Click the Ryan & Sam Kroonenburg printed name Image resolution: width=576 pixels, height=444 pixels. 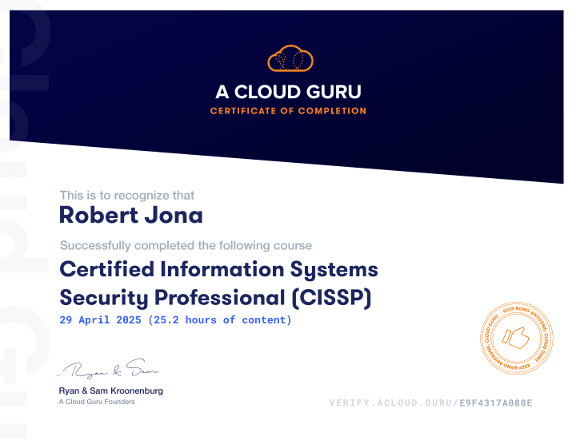[110, 390]
